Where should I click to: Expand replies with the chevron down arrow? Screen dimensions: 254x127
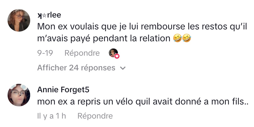[123, 68]
